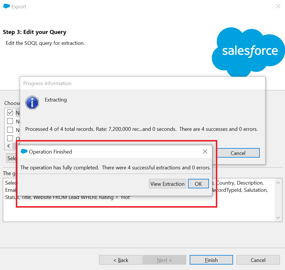Click the query box scroll down arrow
Screen dimensions: 285x270
click(x=278, y=218)
